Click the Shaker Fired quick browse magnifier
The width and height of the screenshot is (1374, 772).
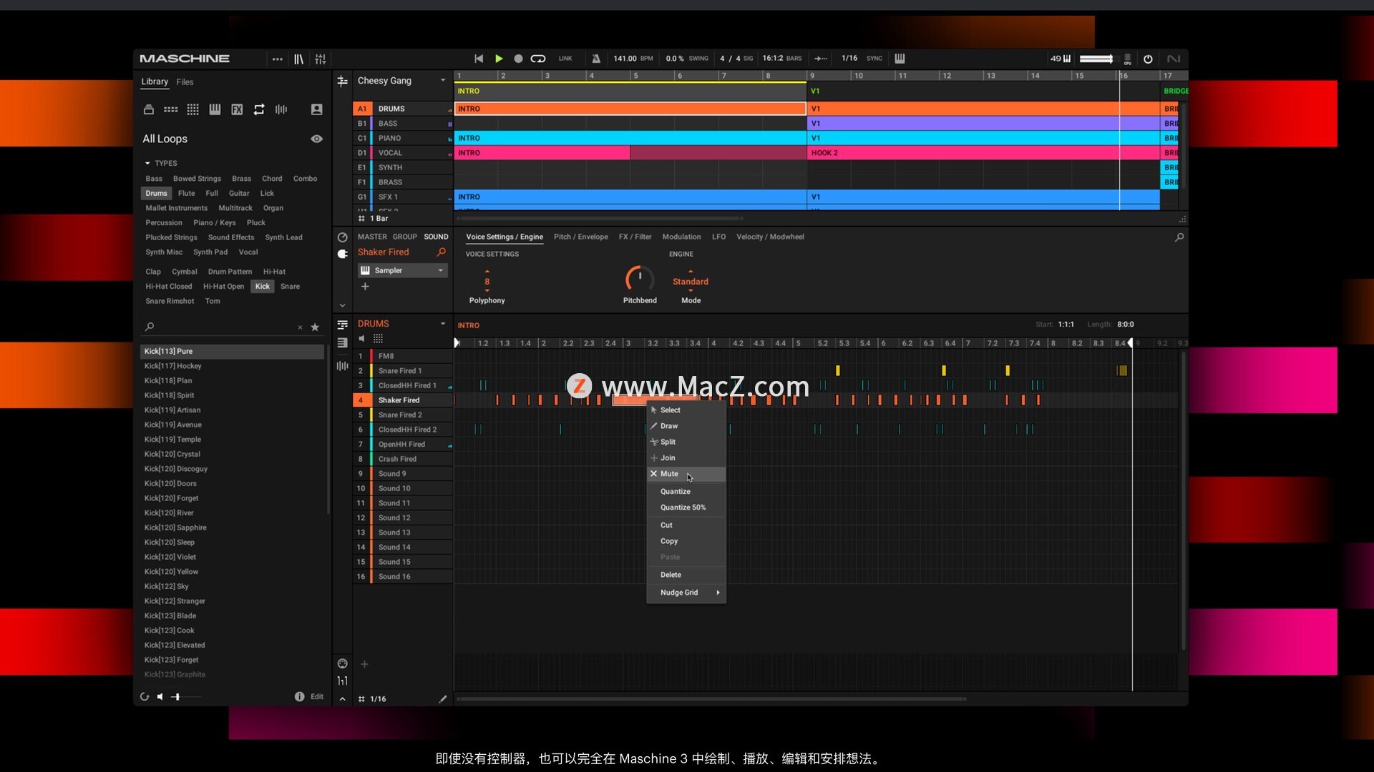[x=442, y=252]
